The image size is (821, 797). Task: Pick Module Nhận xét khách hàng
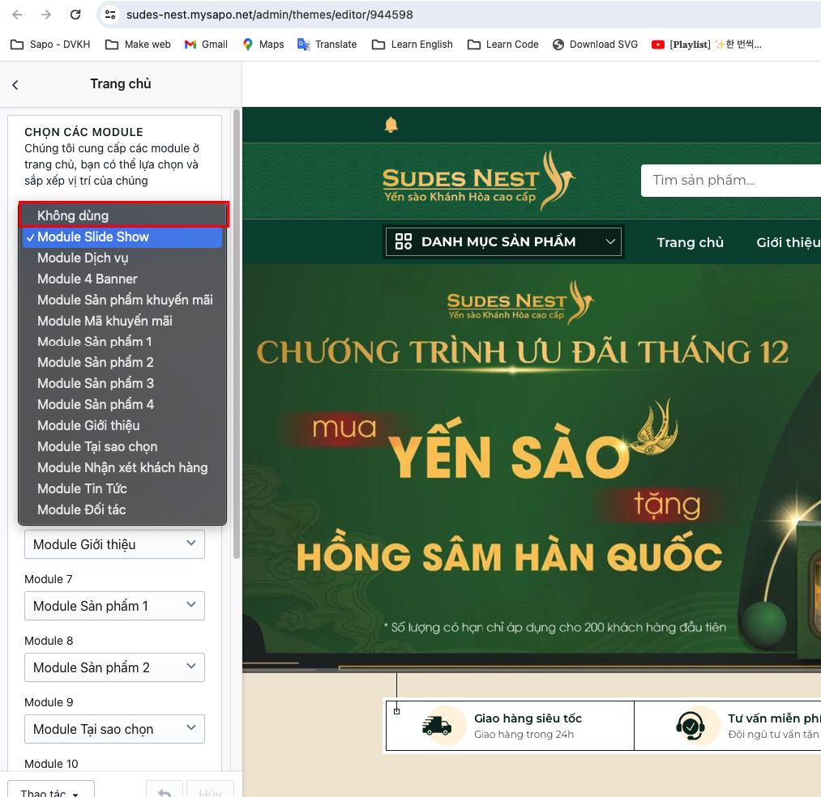(x=122, y=467)
